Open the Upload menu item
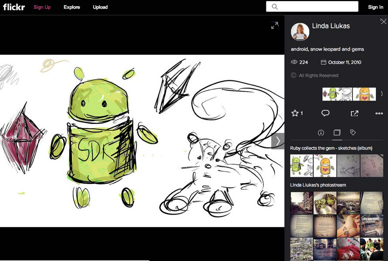 pos(100,7)
